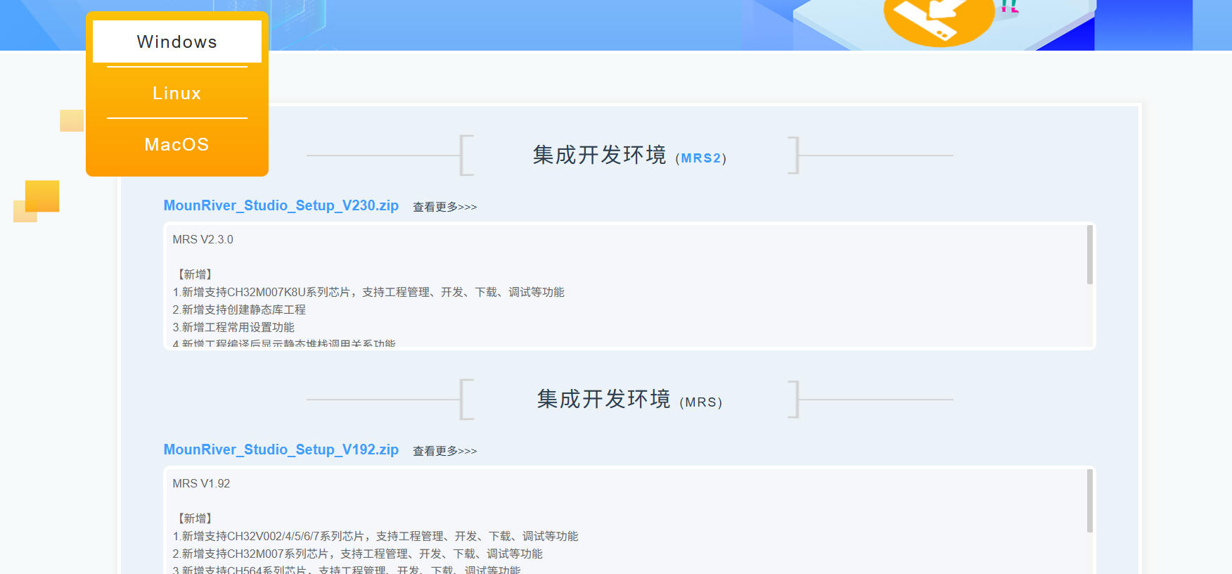Viewport: 1232px width, 574px height.
Task: Click line about CH32M007K8U chip support
Action: [368, 292]
